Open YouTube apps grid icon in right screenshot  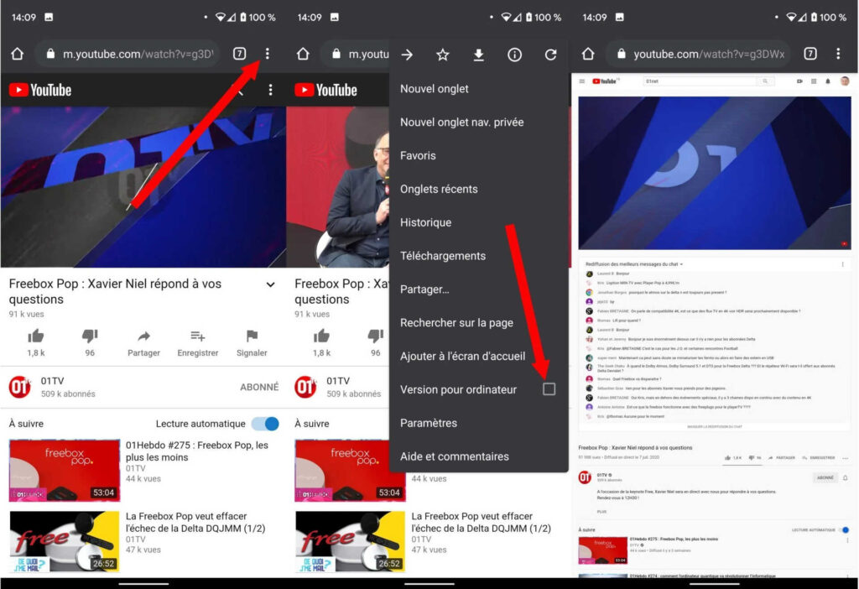click(814, 81)
